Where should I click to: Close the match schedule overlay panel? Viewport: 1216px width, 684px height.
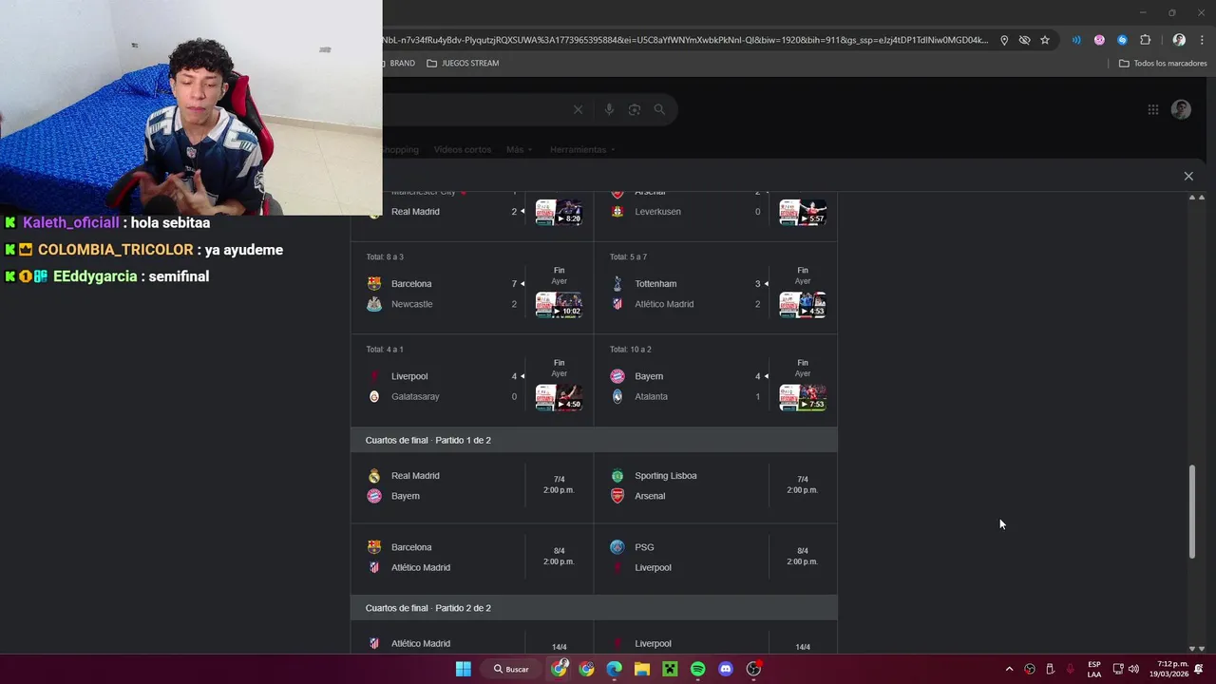pos(1188,176)
